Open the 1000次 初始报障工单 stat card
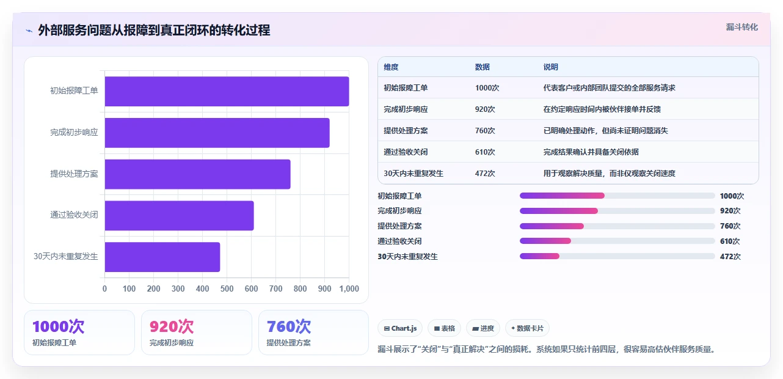Viewport: 783px width, 379px height. click(x=79, y=333)
